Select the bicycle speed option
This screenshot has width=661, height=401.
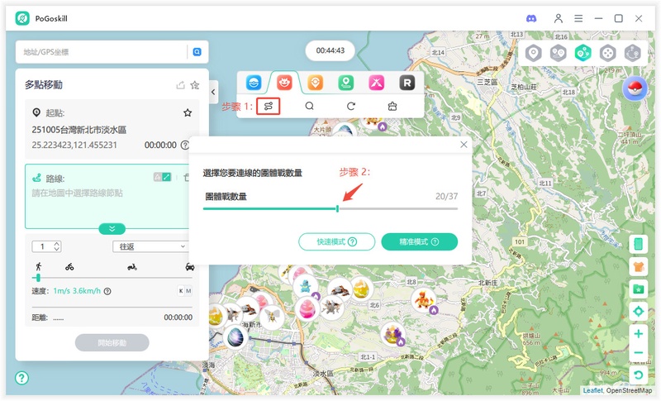coord(69,267)
